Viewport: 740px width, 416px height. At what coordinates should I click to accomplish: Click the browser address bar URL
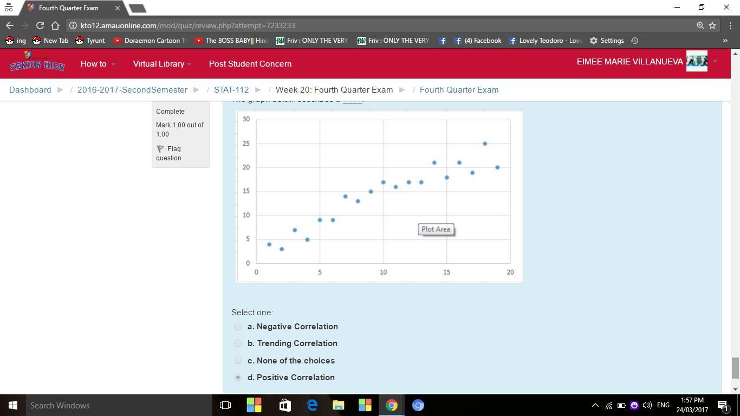tap(187, 25)
